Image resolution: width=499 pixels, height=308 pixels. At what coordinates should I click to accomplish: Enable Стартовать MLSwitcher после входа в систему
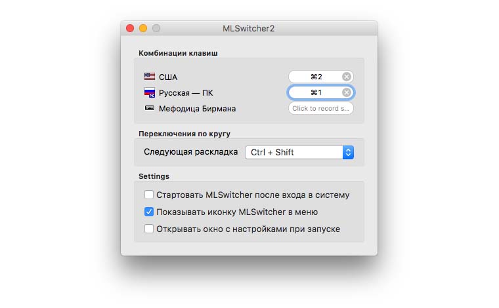click(149, 195)
